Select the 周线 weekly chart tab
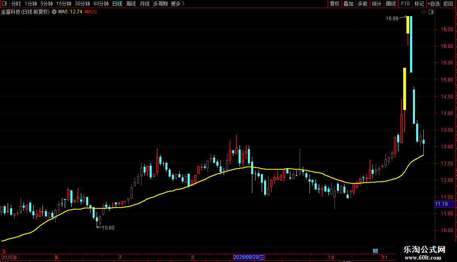This screenshot has width=457, height=262. coord(131,4)
